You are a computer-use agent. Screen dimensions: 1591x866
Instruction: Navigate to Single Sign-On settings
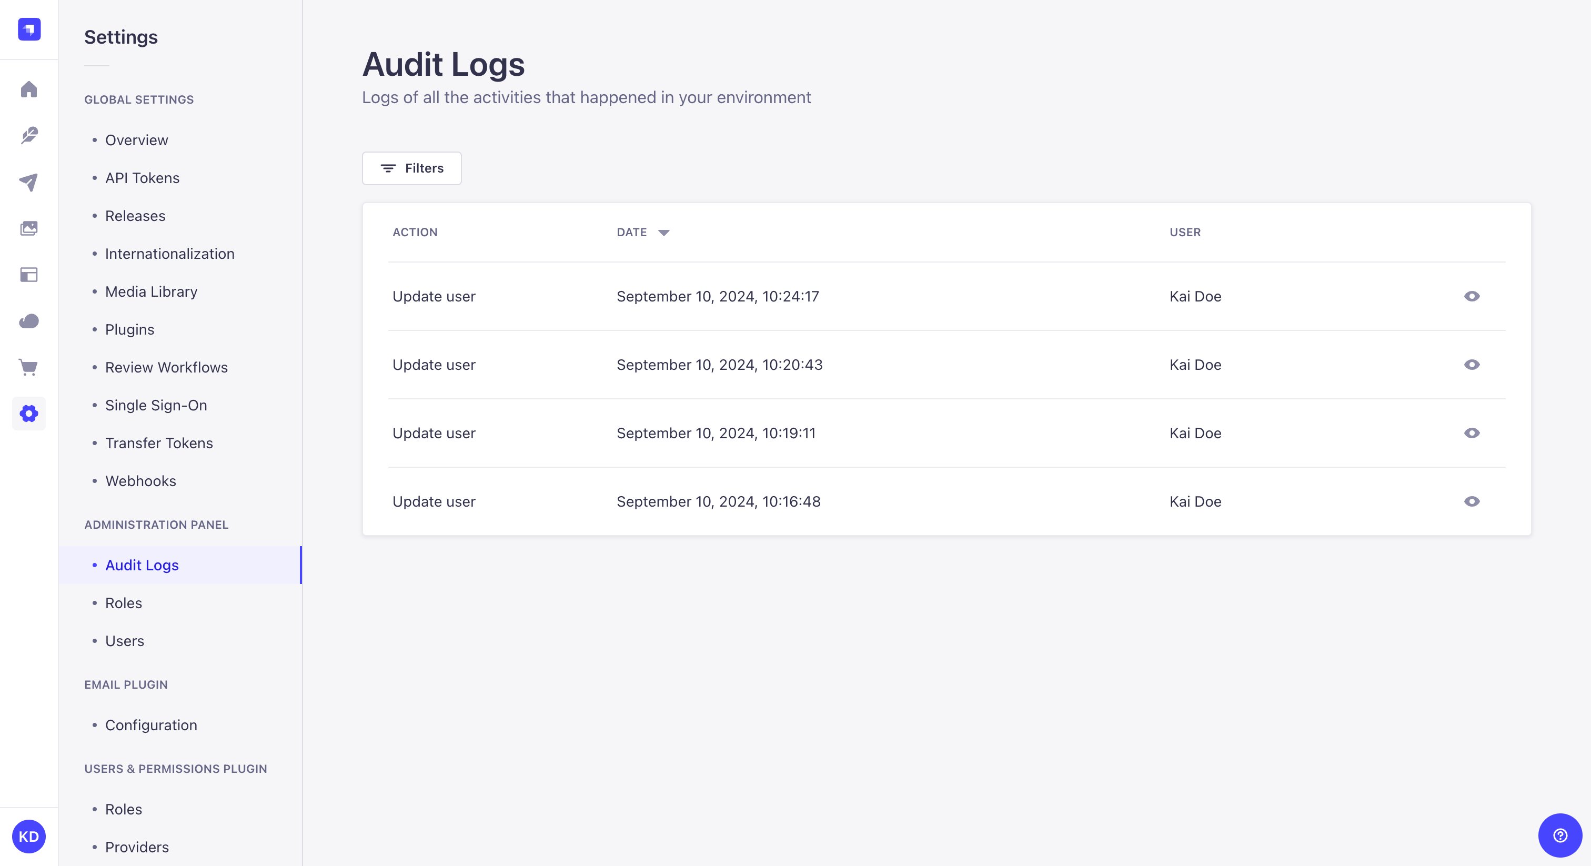[x=156, y=405]
